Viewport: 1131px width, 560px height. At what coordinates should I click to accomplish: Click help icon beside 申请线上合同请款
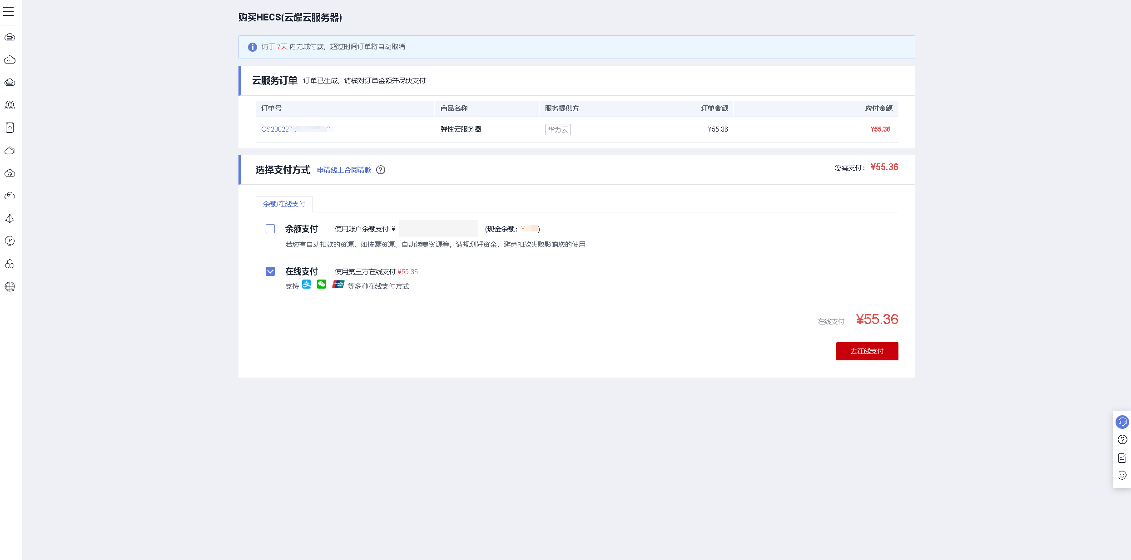[x=381, y=170]
